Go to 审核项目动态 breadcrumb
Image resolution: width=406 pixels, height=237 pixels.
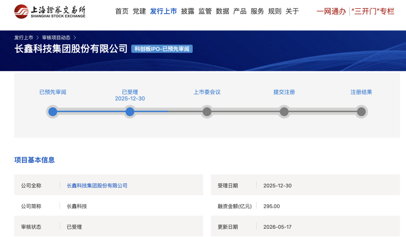[x=56, y=38]
